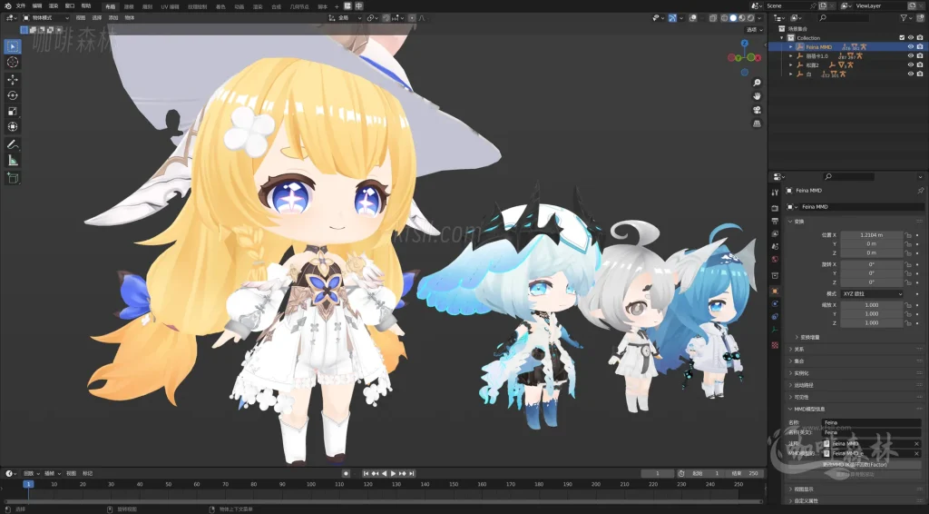The height and width of the screenshot is (514, 929).
Task: Click the timeline current frame field
Action: click(x=657, y=474)
